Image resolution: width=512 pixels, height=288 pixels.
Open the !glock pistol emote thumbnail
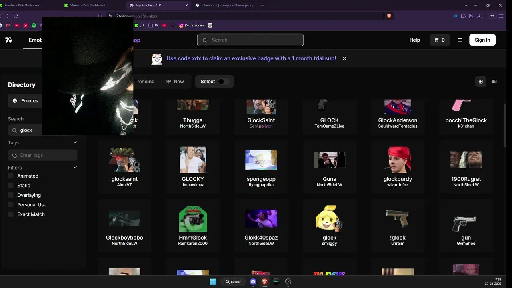tap(398, 219)
